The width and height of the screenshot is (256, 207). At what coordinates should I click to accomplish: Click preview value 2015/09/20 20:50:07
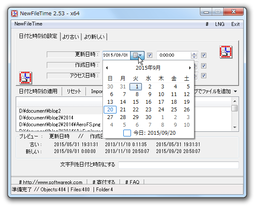pos(178,151)
